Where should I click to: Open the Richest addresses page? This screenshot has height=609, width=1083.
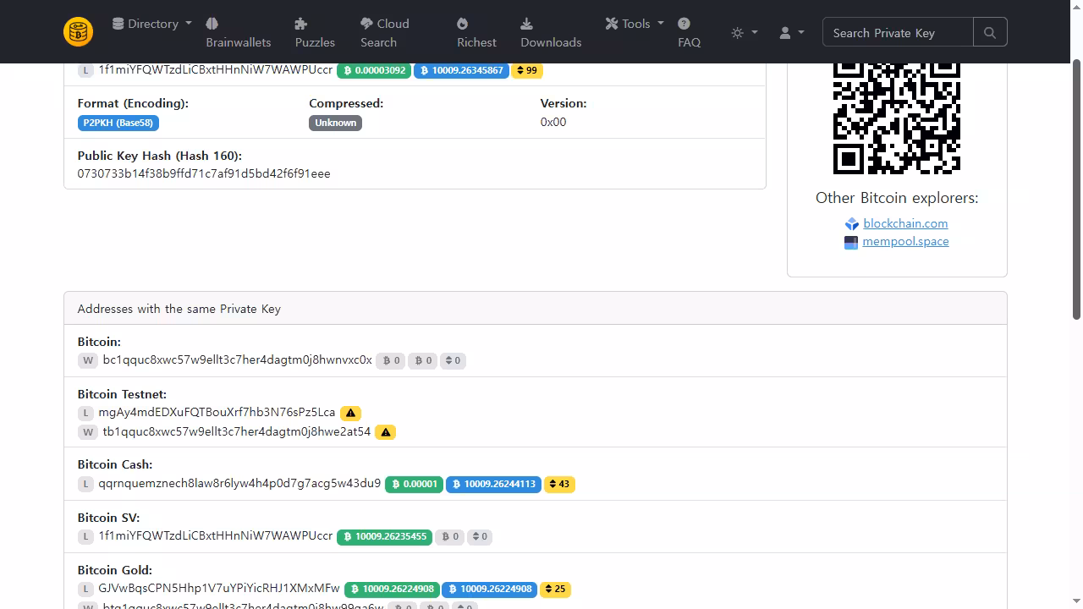[x=477, y=33]
